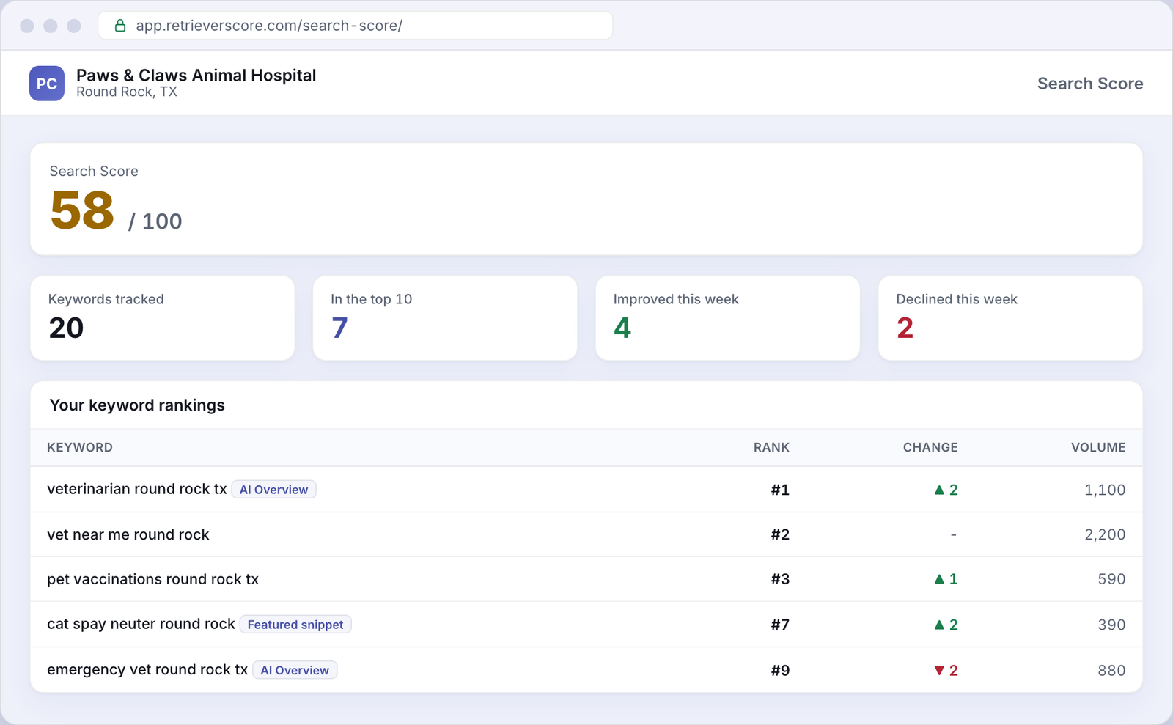
Task: Select keyword 'veterinarian round rock tx'
Action: coord(137,489)
